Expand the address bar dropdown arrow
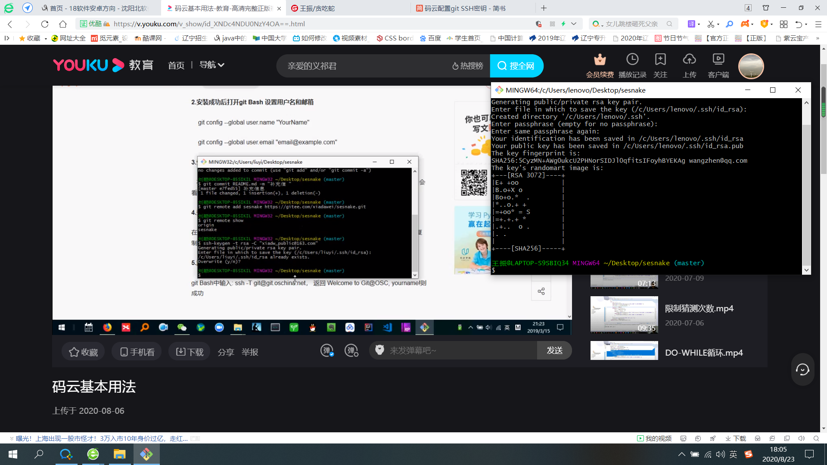Image resolution: width=827 pixels, height=465 pixels. [x=574, y=24]
